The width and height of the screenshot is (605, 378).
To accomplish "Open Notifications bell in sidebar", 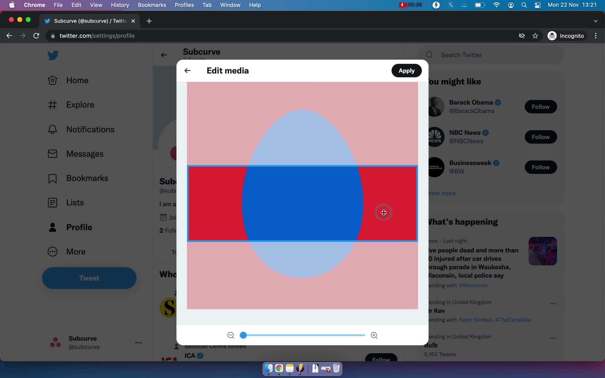I will coord(81,129).
